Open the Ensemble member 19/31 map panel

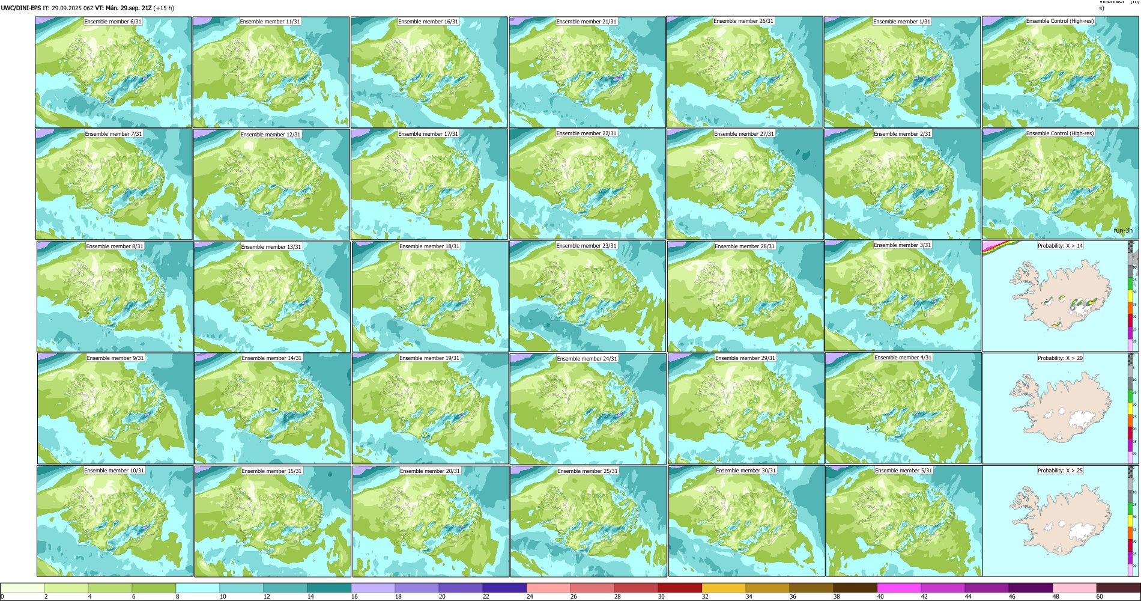(x=430, y=409)
